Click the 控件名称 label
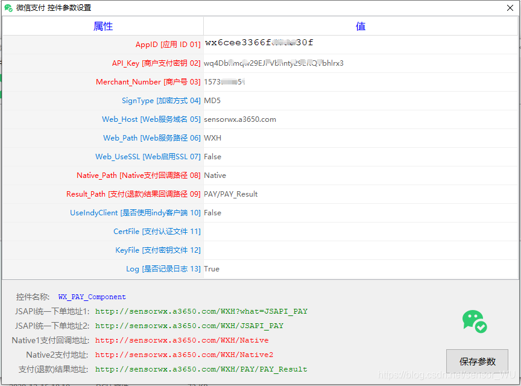This screenshot has width=521, height=386. pos(33,297)
